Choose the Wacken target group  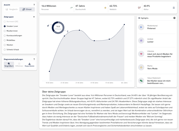pos(5,45)
